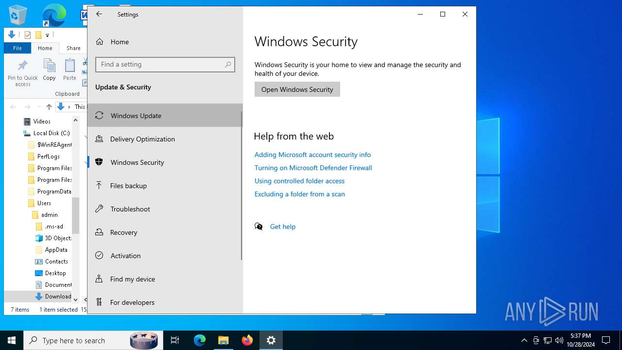Screen dimensions: 622x350
Task: Open the File tab in File Explorer
Action: pyautogui.click(x=17, y=48)
